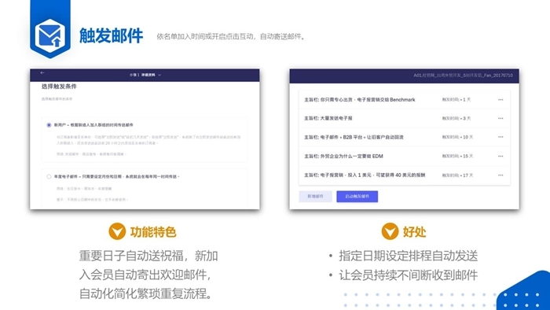
Task: Click the 触发时间 15 天 value
Action: (x=457, y=157)
